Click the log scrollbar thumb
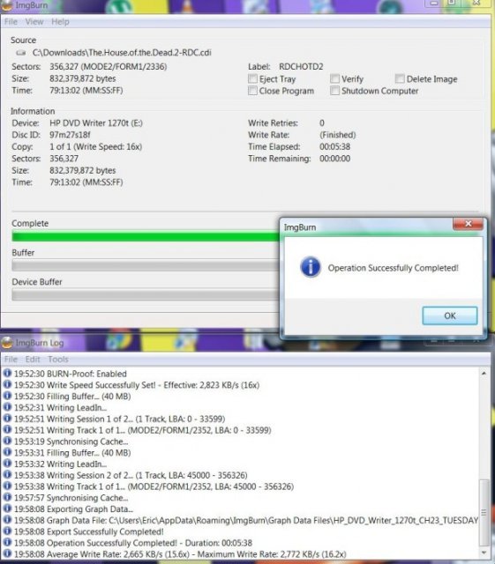This screenshot has height=564, width=495. point(484,513)
